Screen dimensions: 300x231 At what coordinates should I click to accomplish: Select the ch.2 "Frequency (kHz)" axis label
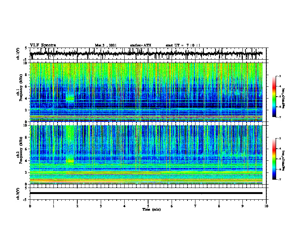tap(20, 150)
